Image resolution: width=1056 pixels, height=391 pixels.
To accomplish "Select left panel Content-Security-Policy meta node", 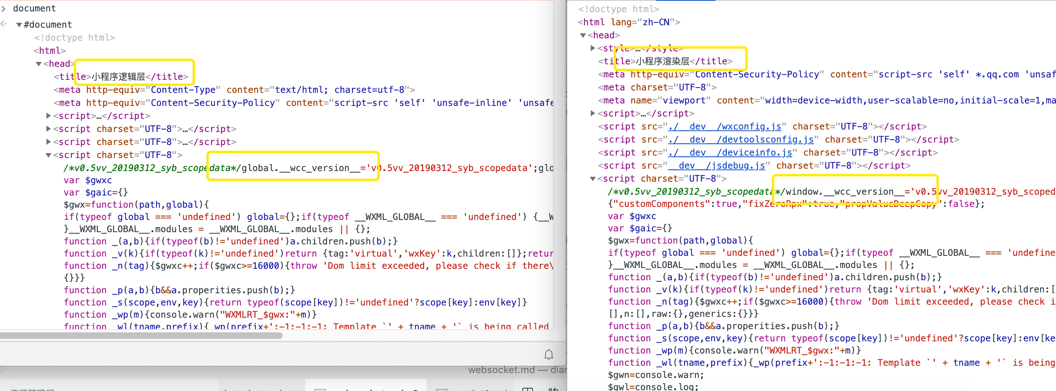I will pyautogui.click(x=304, y=103).
